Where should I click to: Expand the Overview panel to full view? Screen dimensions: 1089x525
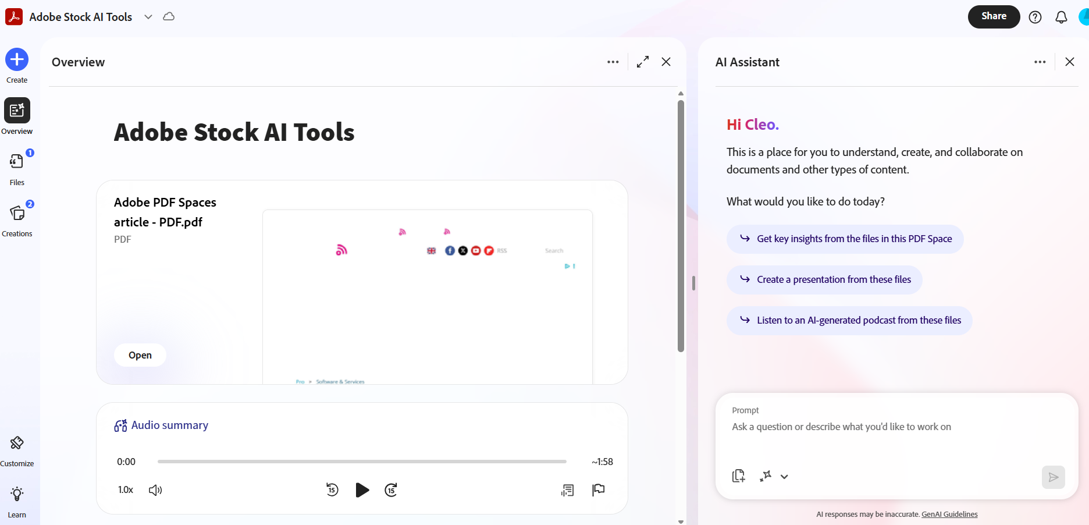(643, 62)
